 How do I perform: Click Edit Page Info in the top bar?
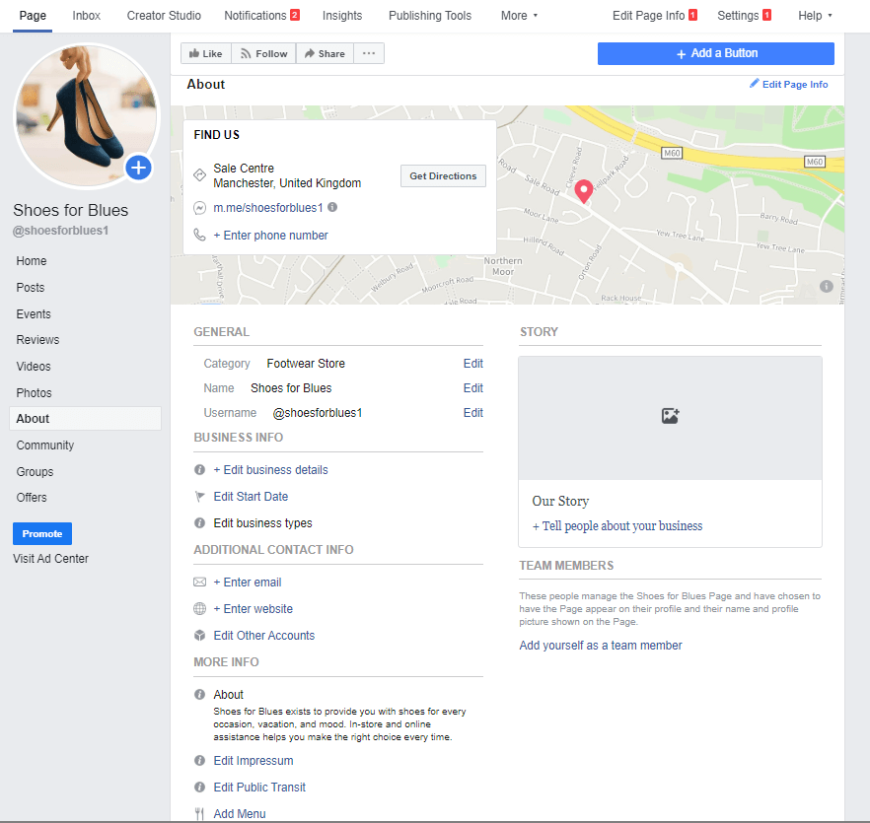[x=654, y=16]
